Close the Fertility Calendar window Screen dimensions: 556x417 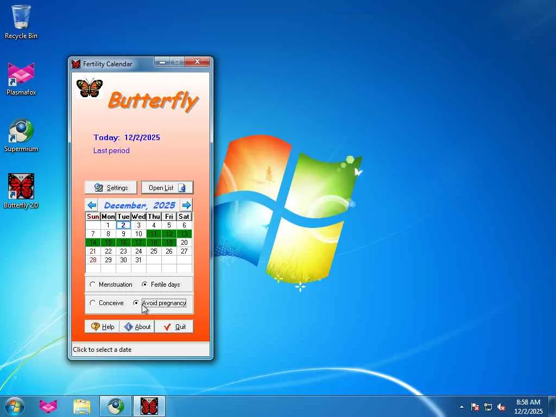(x=198, y=62)
